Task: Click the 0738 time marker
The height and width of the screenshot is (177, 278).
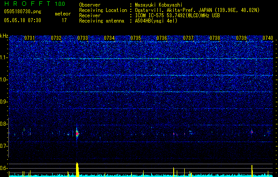Action: tap(215, 38)
